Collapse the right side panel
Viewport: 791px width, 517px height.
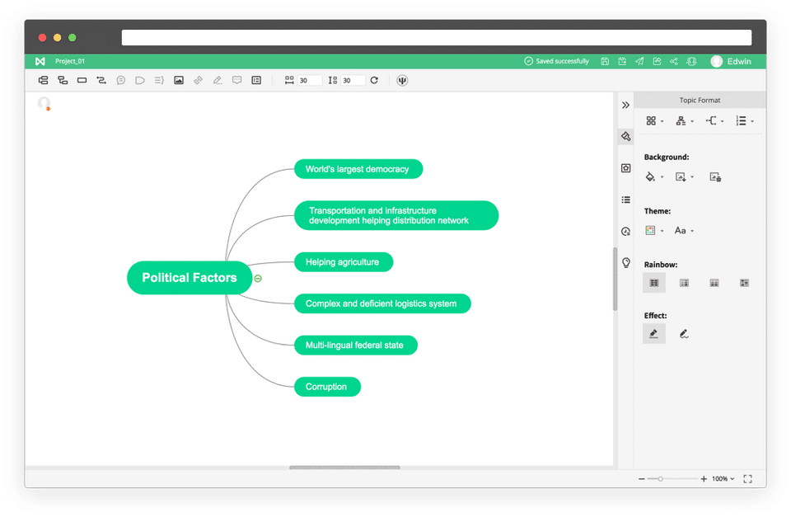click(x=625, y=105)
